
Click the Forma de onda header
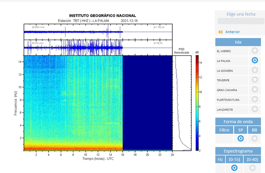pyautogui.click(x=238, y=122)
